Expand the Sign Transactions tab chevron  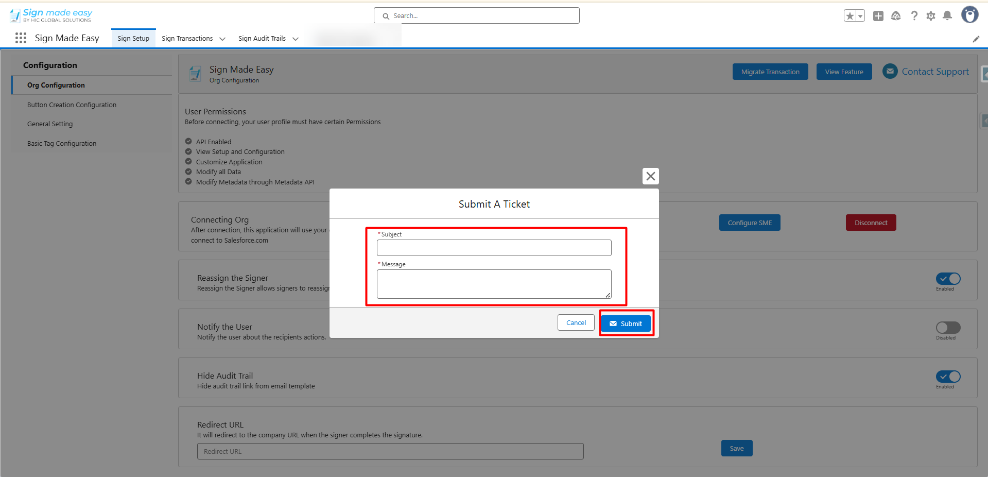pyautogui.click(x=222, y=39)
